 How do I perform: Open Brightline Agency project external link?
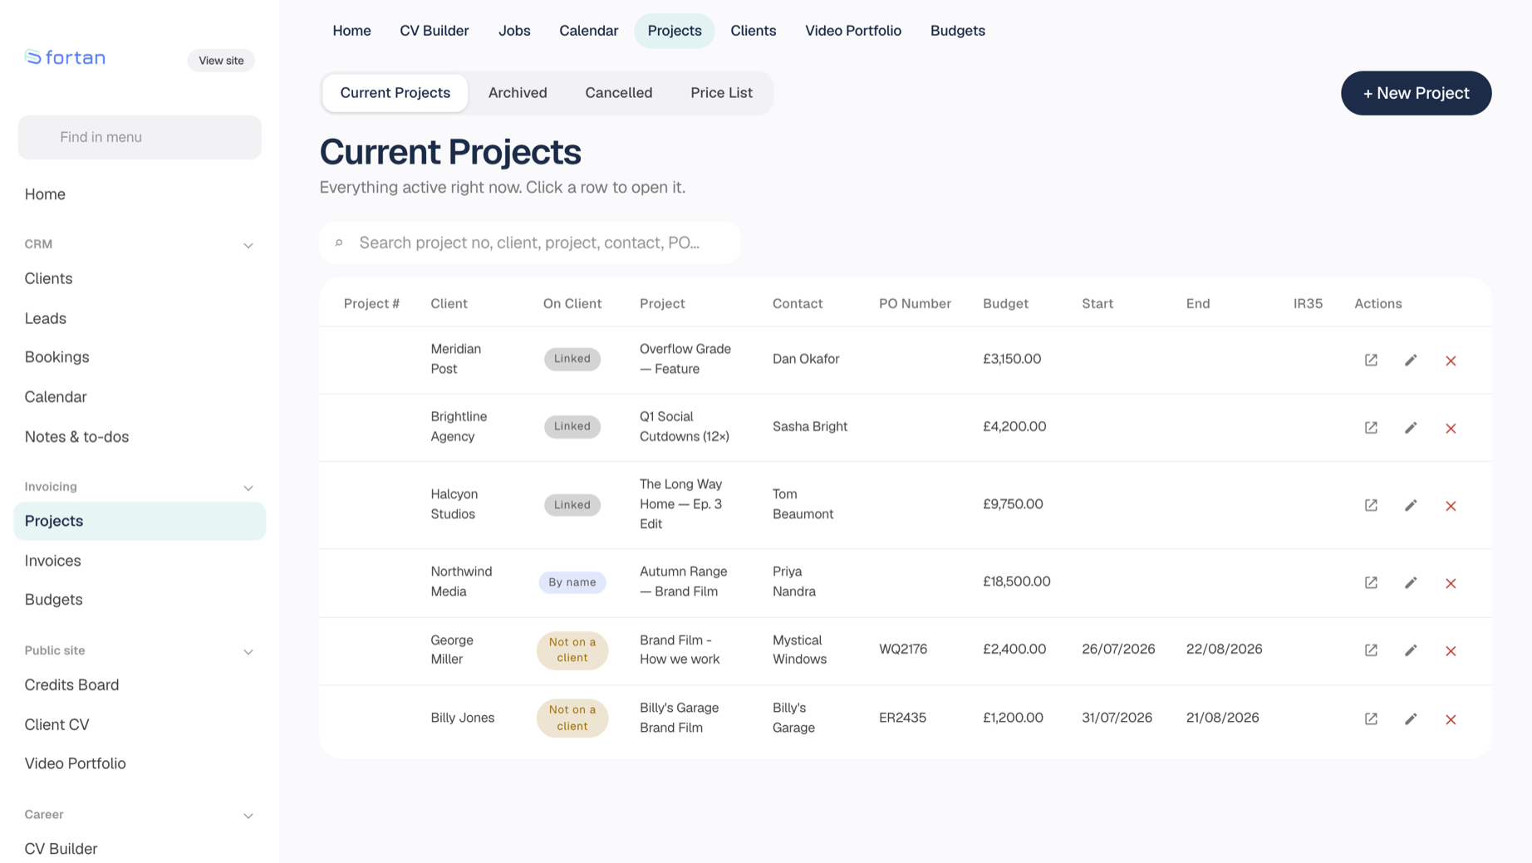[1371, 428]
